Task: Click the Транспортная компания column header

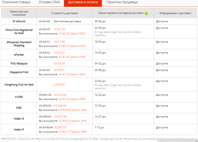Action: point(19,13)
